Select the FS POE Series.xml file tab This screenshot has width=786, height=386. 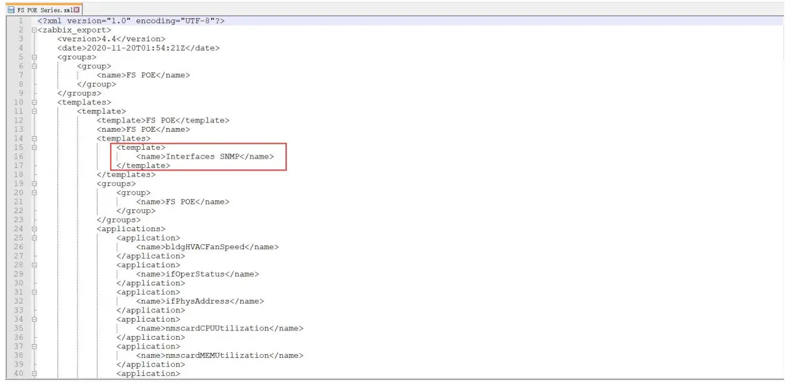43,9
